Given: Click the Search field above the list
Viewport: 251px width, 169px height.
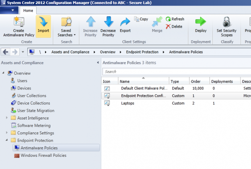Looking at the screenshot, I should pos(176,71).
